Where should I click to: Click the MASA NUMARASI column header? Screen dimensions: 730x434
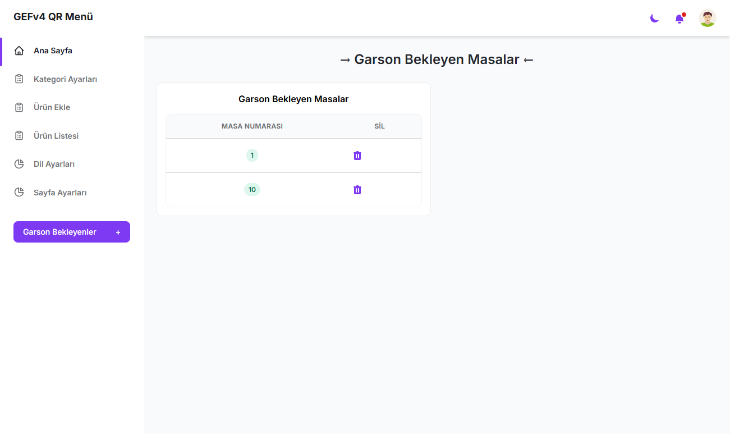(252, 126)
